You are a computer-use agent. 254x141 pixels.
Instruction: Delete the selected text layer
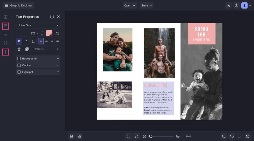[x=19, y=49]
